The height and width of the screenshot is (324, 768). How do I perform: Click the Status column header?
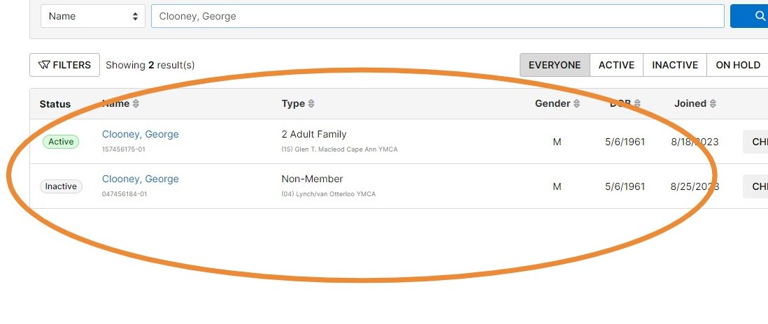[55, 104]
